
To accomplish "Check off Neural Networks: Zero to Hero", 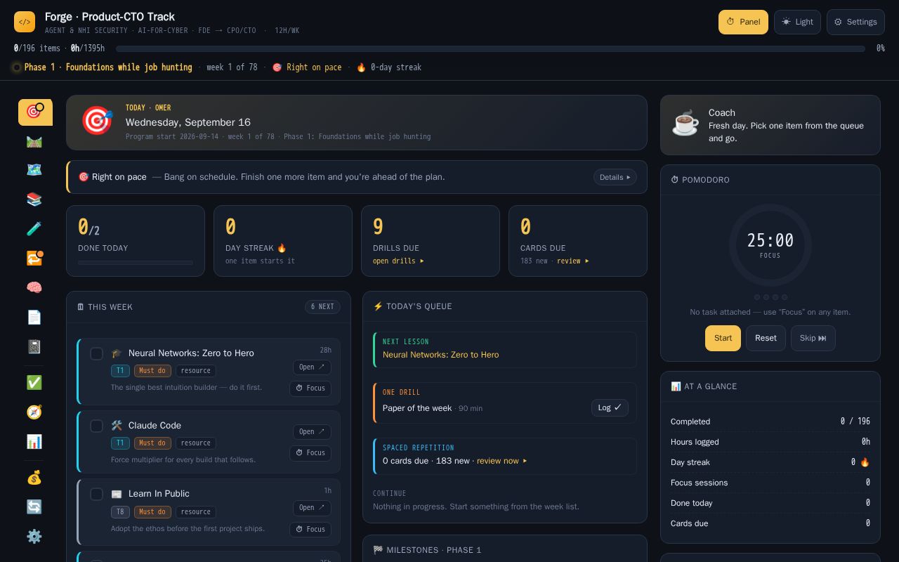I will 97,353.
